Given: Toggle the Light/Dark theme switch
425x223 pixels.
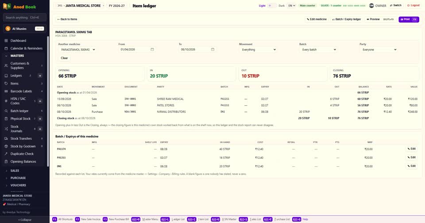Looking at the screenshot, I should (x=272, y=5).
